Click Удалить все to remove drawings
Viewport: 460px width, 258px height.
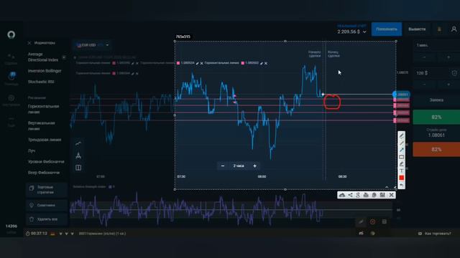click(x=46, y=219)
